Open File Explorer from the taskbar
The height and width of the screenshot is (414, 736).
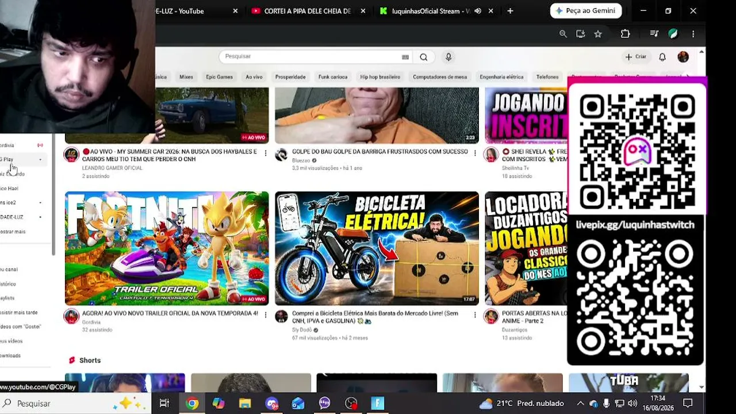pos(245,403)
